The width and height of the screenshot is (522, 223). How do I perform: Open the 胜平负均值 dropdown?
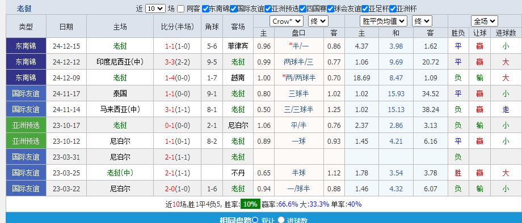tap(384, 22)
